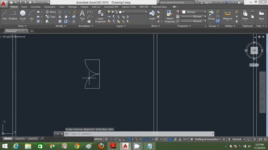Open the lineweight ByLayer dropdown
268x150 pixels.
[193, 17]
